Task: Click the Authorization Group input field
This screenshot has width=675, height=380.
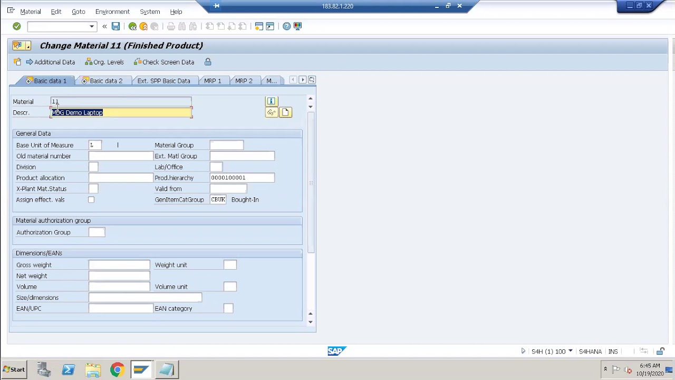Action: click(97, 232)
